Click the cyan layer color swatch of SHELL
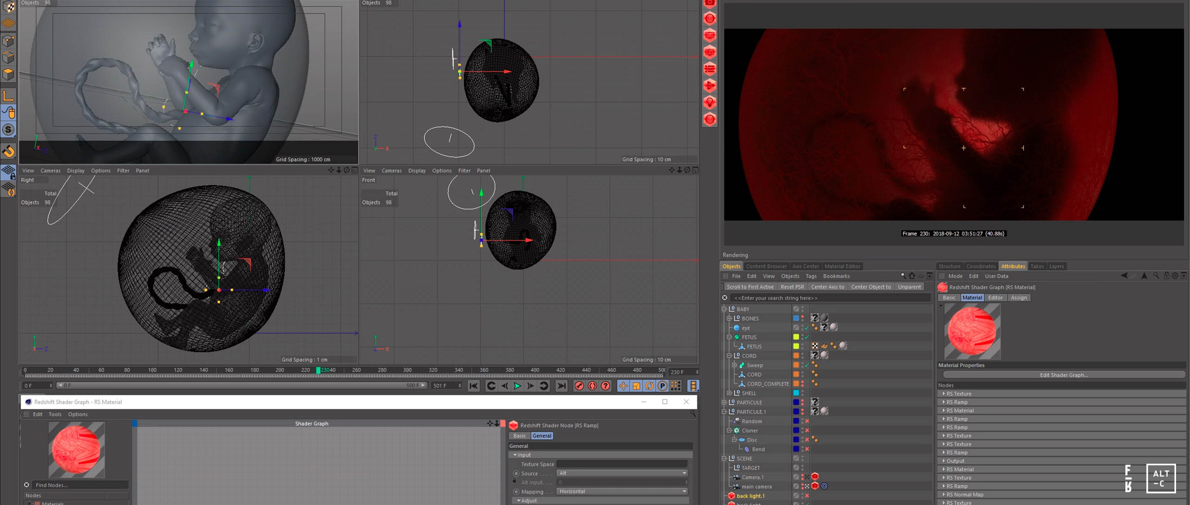The width and height of the screenshot is (1190, 505). [x=796, y=393]
